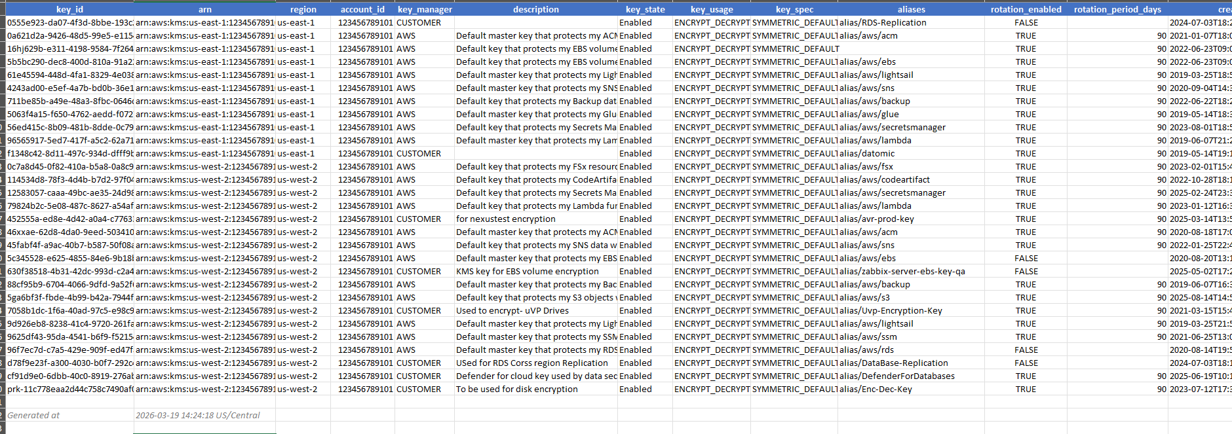Select the alias/zabbix-server-ebs-key-qa cell
The height and width of the screenshot is (434, 1232).
point(911,271)
